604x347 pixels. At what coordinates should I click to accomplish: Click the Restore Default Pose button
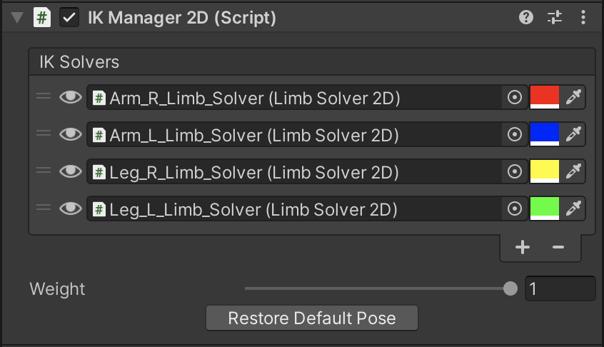(x=311, y=318)
